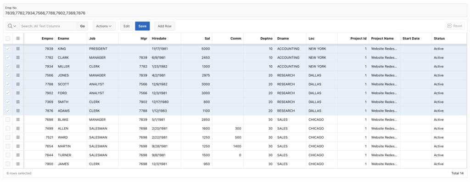This screenshot has height=182, width=470.
Task: Open row actions menu for JAMES row
Action: pyautogui.click(x=18, y=164)
